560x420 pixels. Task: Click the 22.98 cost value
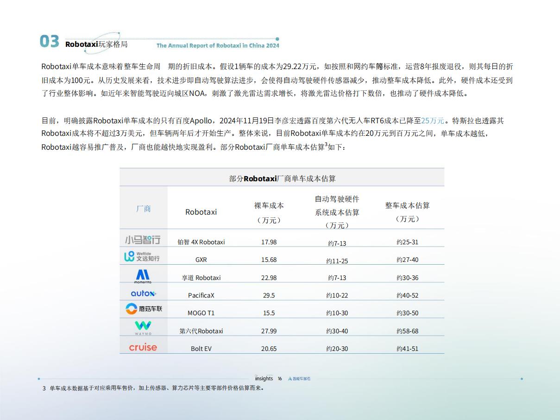click(x=269, y=278)
